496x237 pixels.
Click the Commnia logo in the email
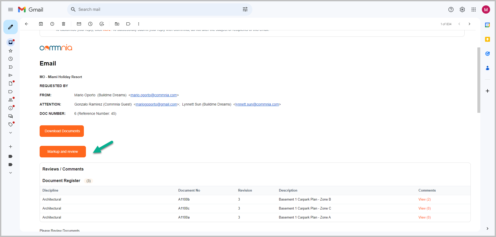(56, 48)
